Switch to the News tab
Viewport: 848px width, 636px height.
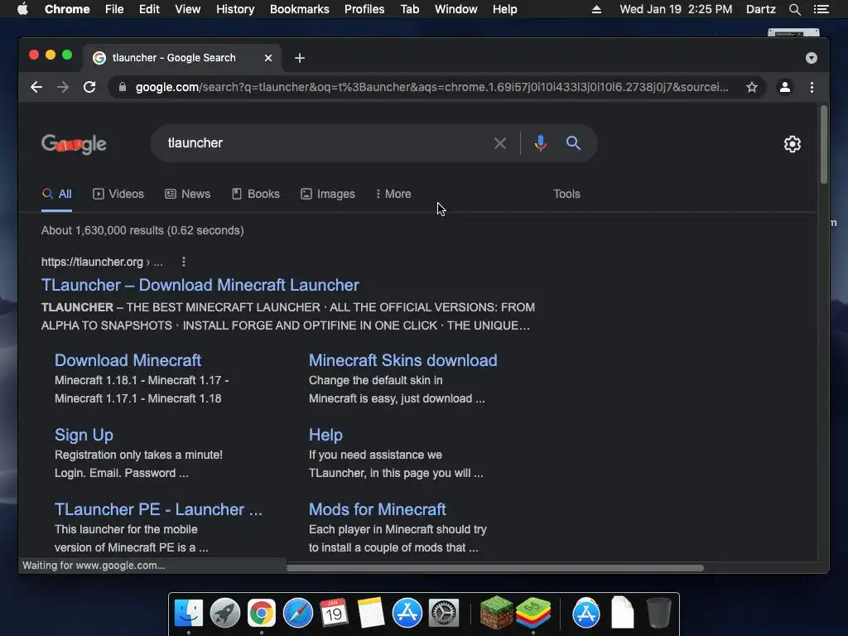tap(188, 194)
